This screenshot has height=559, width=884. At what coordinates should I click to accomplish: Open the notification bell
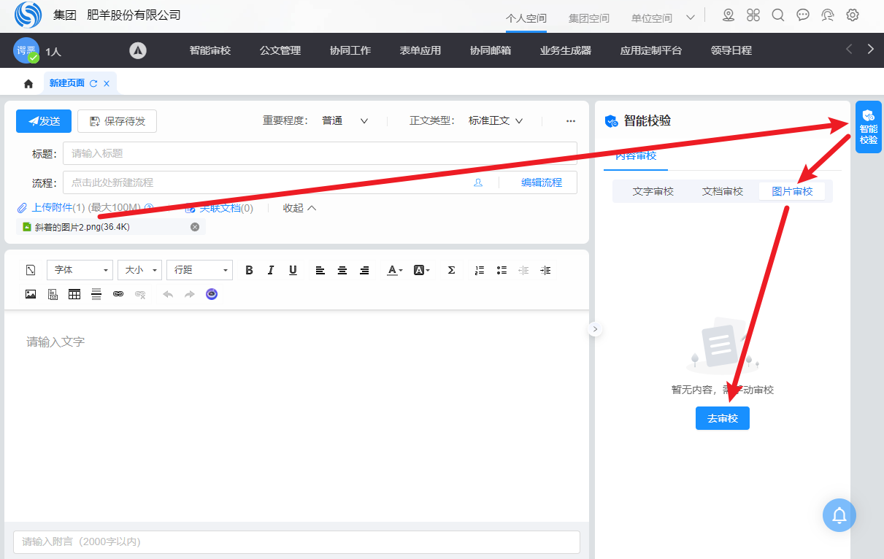[839, 516]
